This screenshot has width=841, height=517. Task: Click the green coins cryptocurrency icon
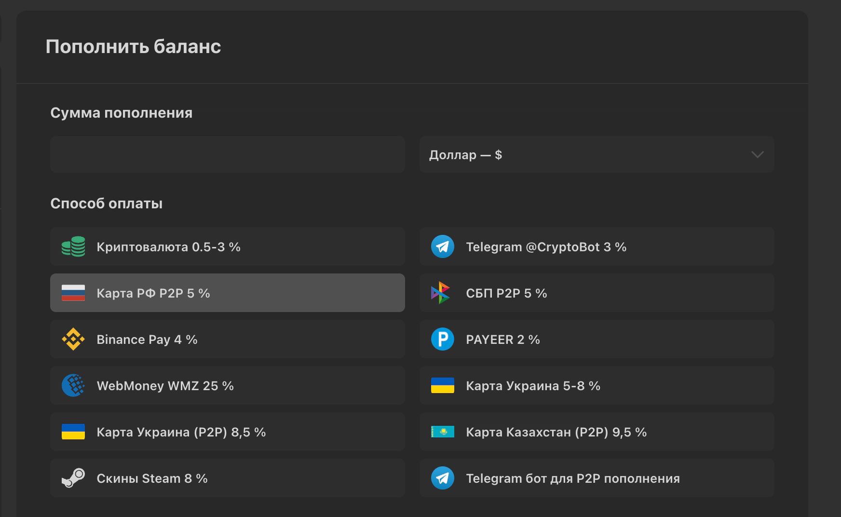click(73, 246)
